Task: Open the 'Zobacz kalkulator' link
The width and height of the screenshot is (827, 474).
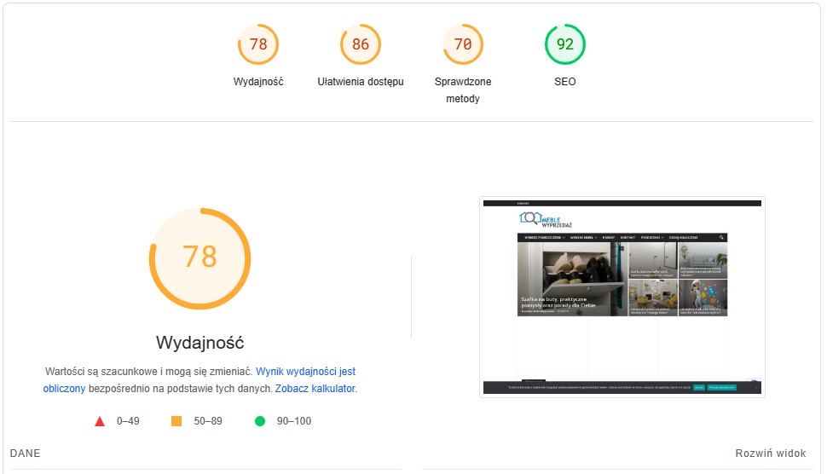Action: (315, 389)
